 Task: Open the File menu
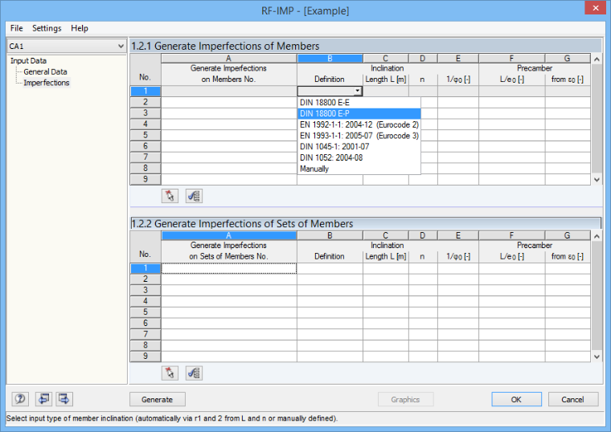point(16,28)
